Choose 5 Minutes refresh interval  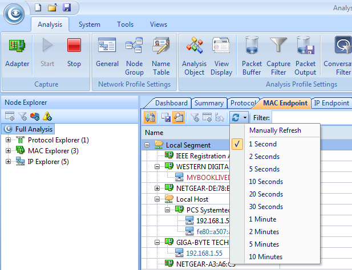click(x=275, y=244)
